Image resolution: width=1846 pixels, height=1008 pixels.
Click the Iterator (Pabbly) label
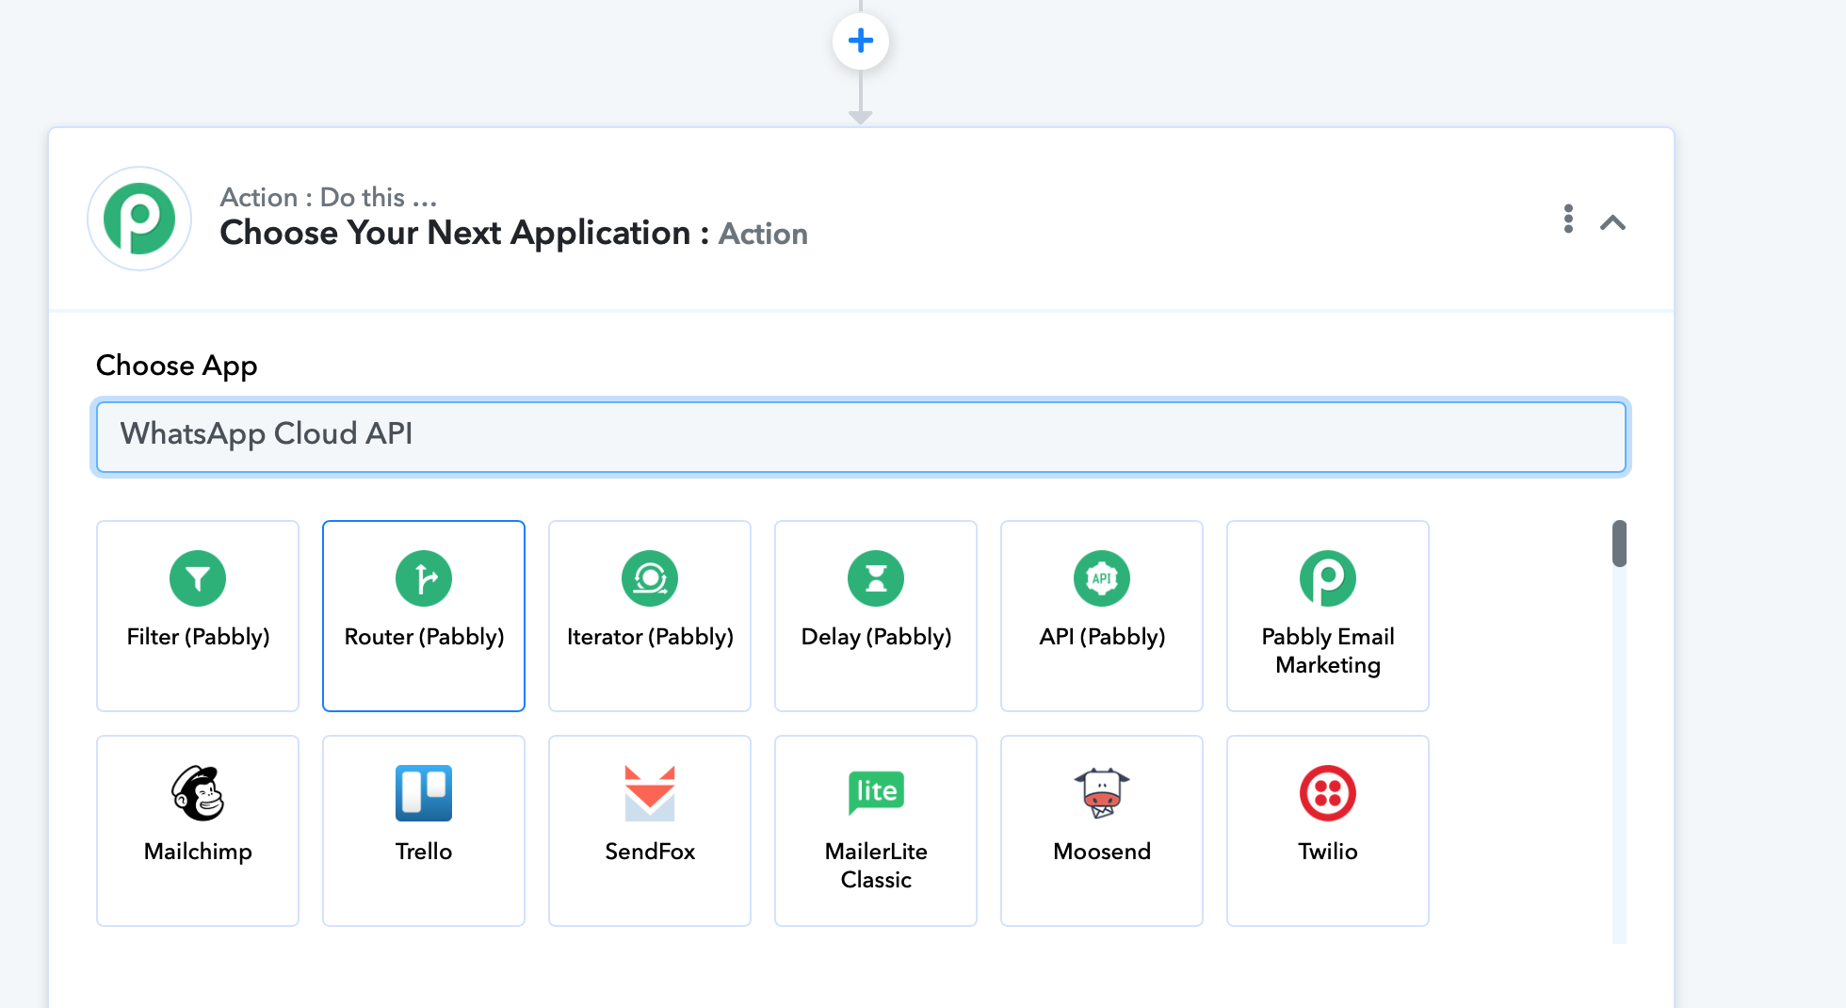point(650,638)
